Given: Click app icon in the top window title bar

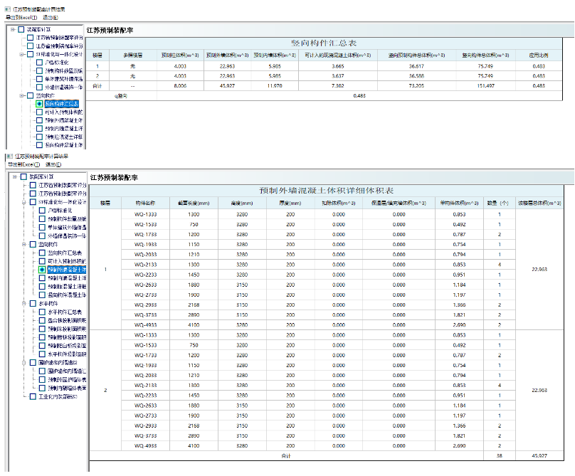Looking at the screenshot, I should click(x=8, y=8).
